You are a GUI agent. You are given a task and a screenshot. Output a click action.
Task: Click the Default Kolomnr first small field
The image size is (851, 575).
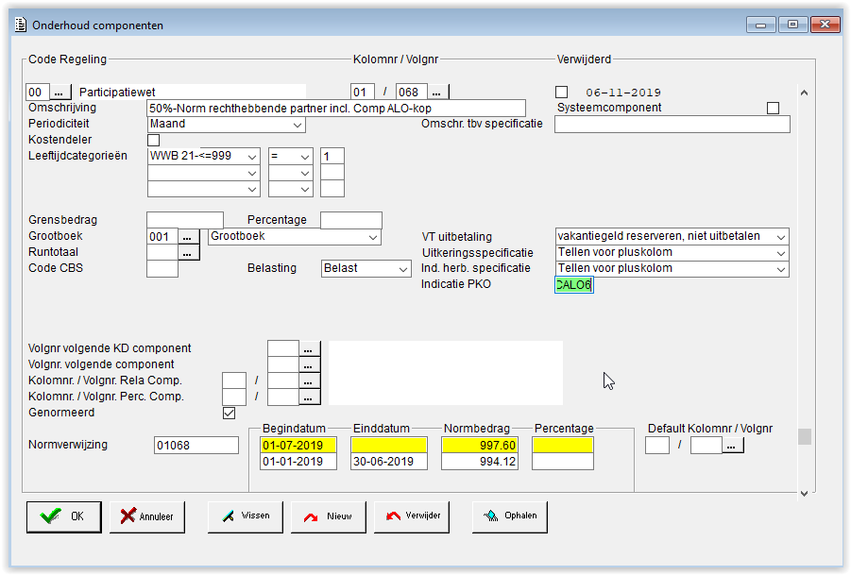click(657, 446)
